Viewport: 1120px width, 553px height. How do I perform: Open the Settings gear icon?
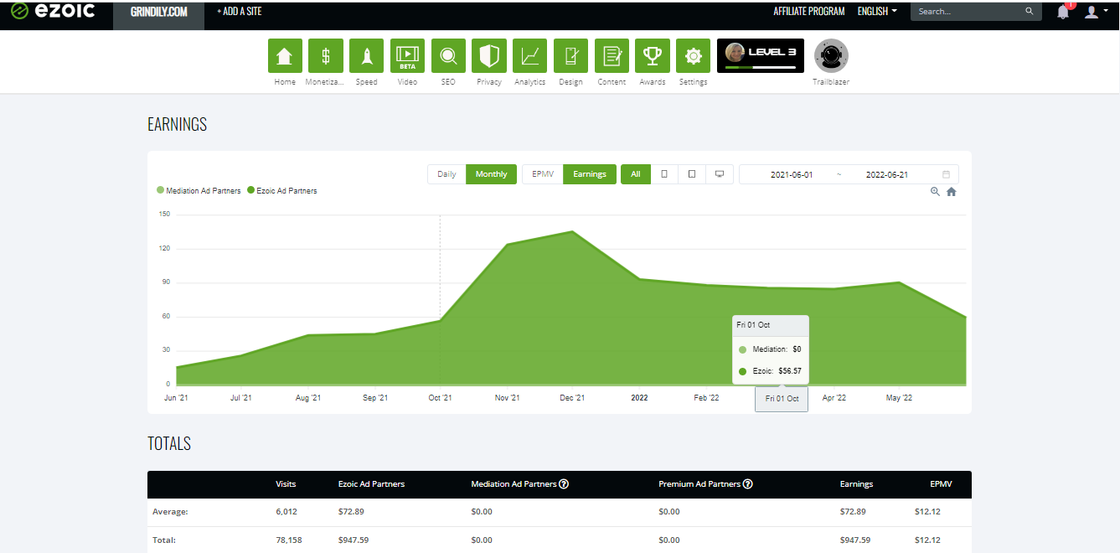click(x=693, y=56)
